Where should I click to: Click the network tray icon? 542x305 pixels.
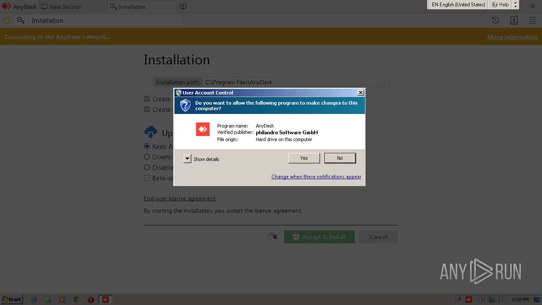pyautogui.click(x=492, y=299)
